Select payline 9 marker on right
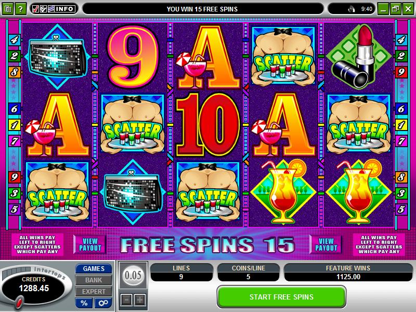The image size is (416, 312). coord(401,72)
